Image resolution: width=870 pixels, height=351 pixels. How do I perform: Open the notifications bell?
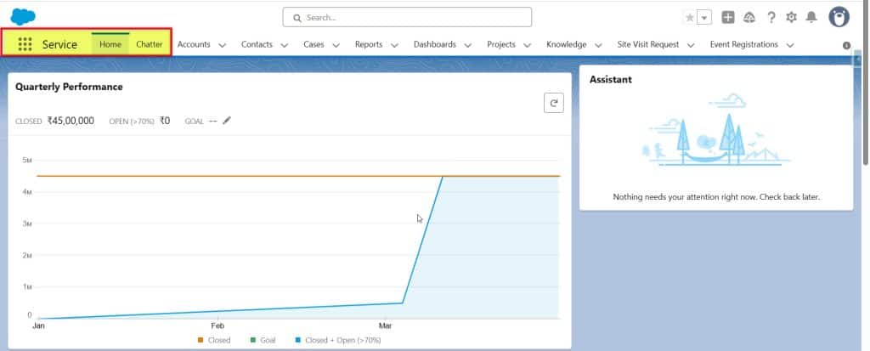coord(811,17)
